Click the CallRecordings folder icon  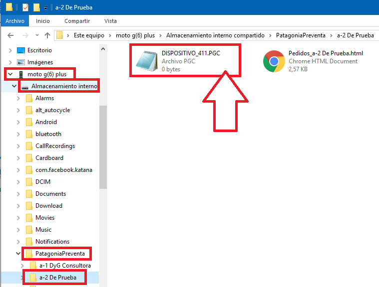[29, 146]
